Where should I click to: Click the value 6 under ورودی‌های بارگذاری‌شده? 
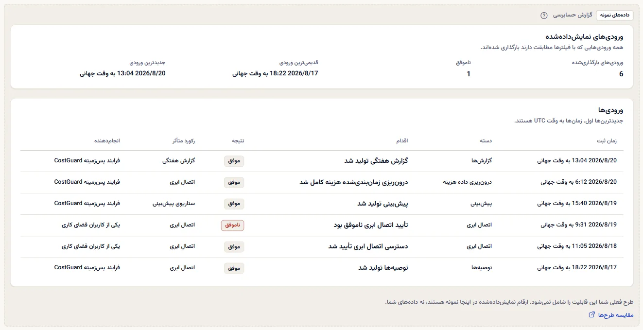pyautogui.click(x=621, y=74)
